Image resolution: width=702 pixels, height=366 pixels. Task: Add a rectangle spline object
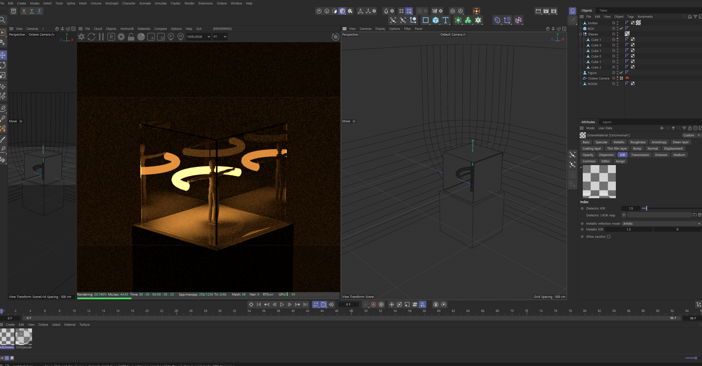click(x=425, y=20)
